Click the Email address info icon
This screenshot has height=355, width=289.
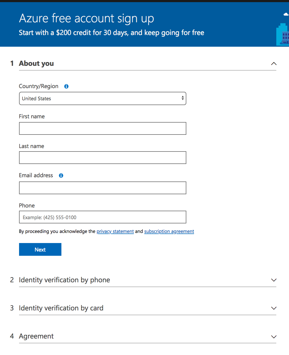click(x=61, y=175)
